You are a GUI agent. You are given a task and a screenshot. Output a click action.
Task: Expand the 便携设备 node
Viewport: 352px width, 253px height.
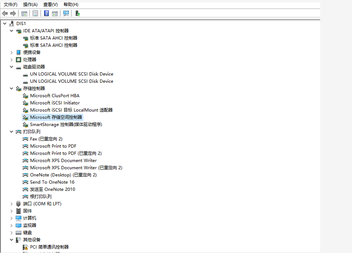(x=11, y=52)
